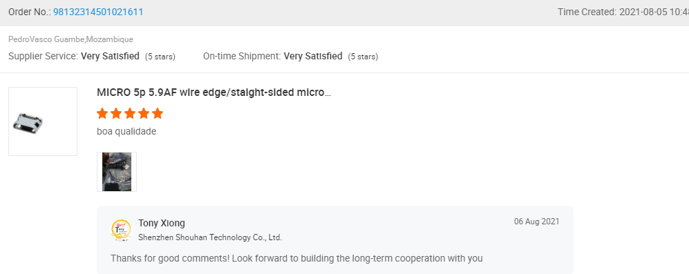Open Shenzhen Shouhan Technology Co., Ltd. company name
The height and width of the screenshot is (274, 689).
210,237
